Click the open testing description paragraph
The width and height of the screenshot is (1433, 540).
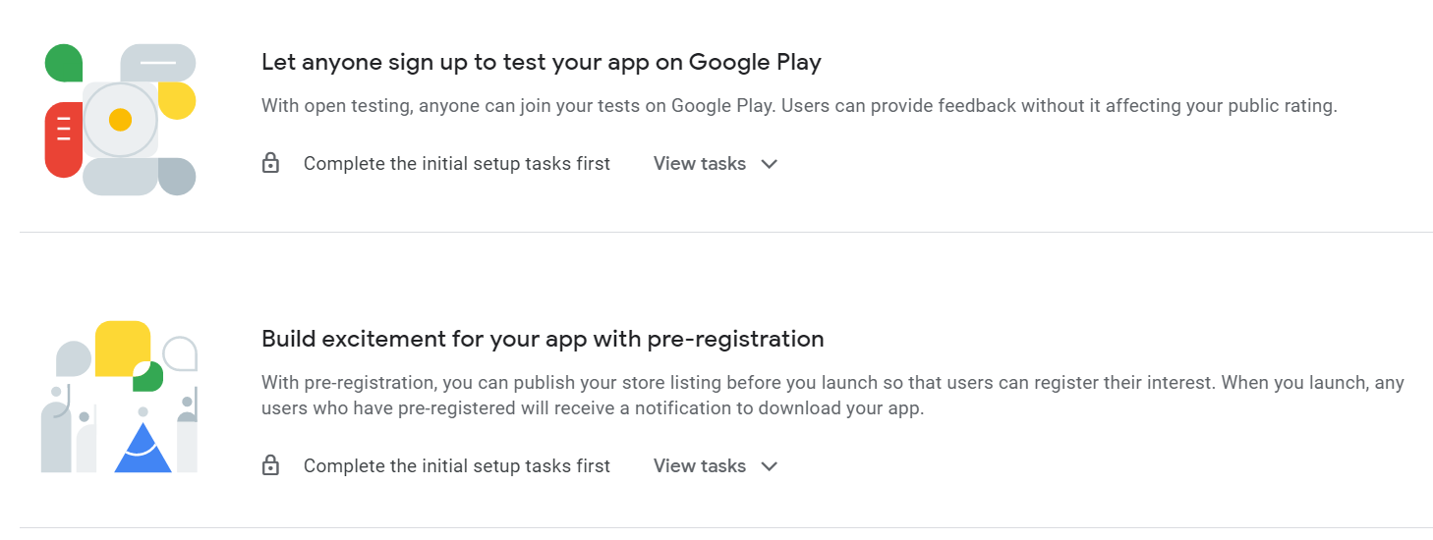[799, 106]
